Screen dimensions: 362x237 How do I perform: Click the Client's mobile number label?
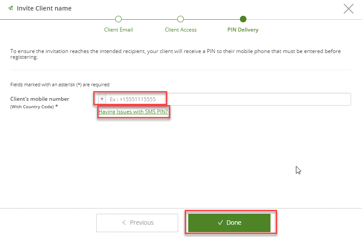click(x=40, y=99)
